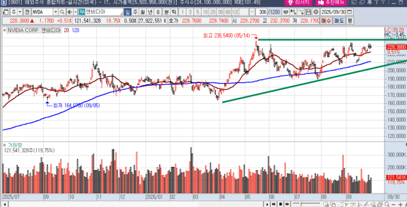Click the add candlestick comparison icon

pos(293,12)
